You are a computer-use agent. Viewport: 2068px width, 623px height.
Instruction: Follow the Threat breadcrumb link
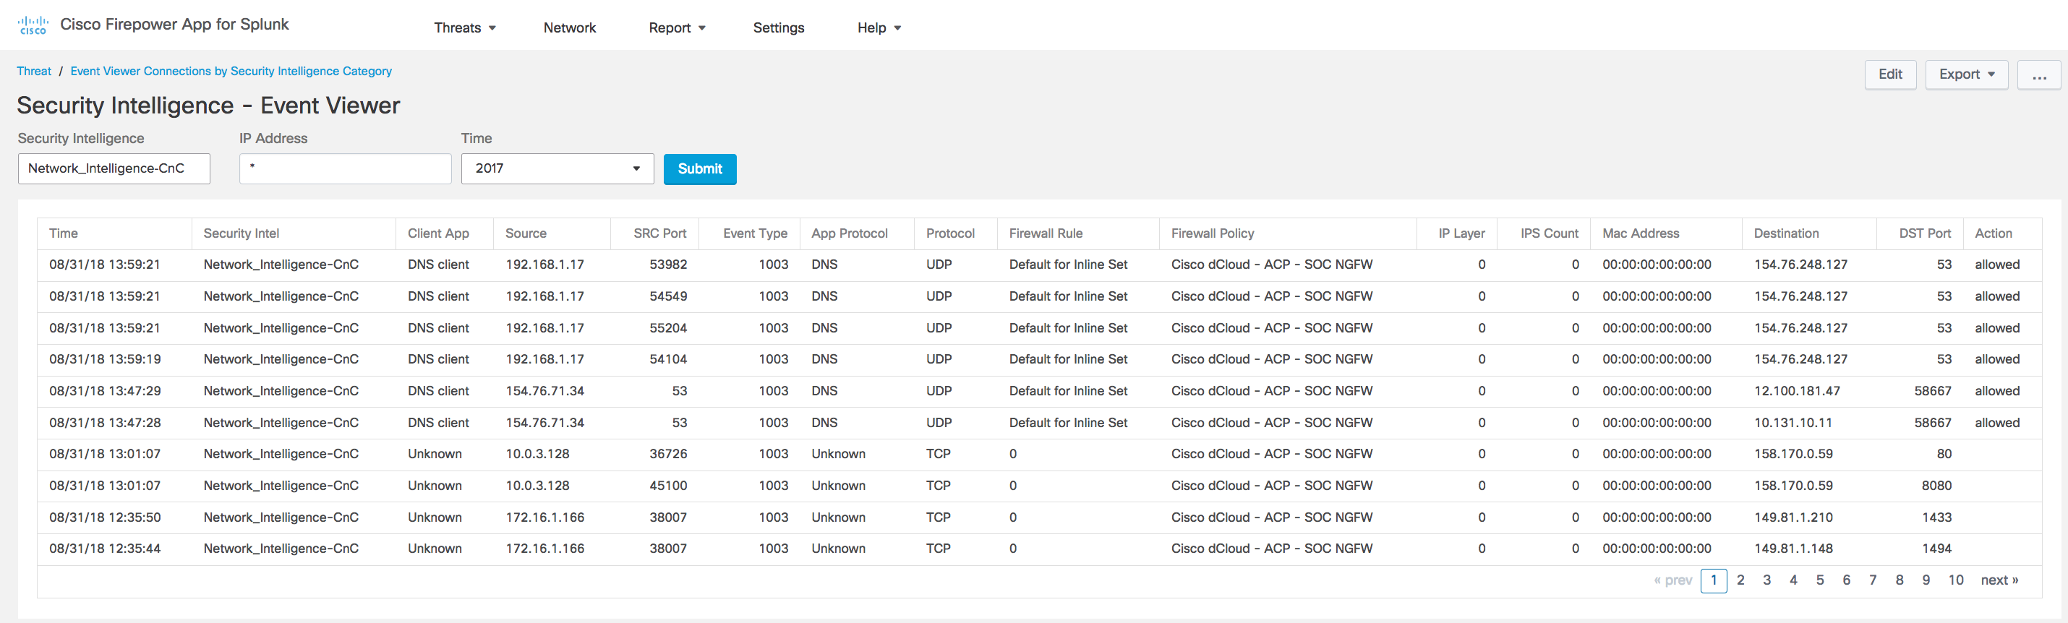tap(34, 71)
